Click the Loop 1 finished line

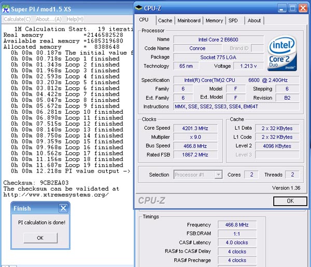point(65,59)
